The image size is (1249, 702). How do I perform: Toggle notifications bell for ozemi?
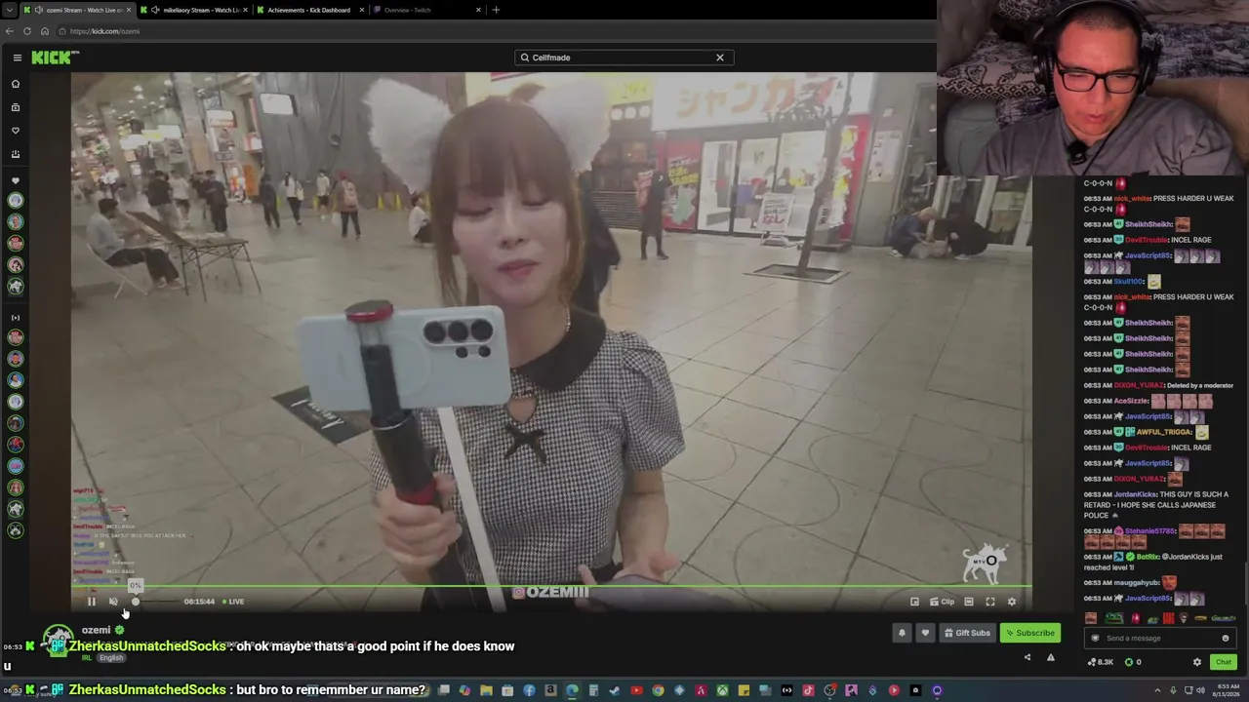pyautogui.click(x=903, y=633)
